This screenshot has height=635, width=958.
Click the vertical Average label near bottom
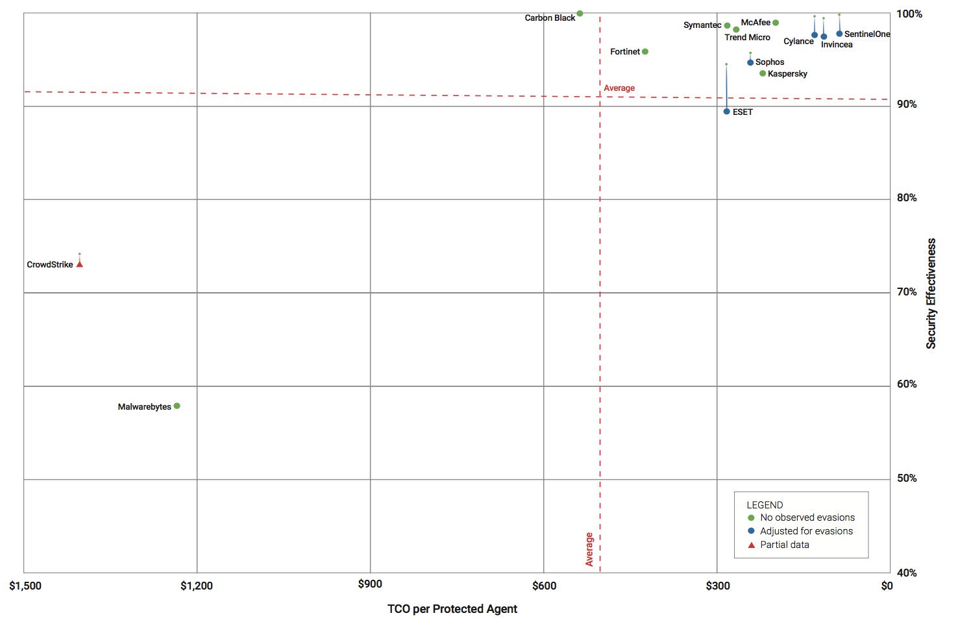(x=589, y=549)
